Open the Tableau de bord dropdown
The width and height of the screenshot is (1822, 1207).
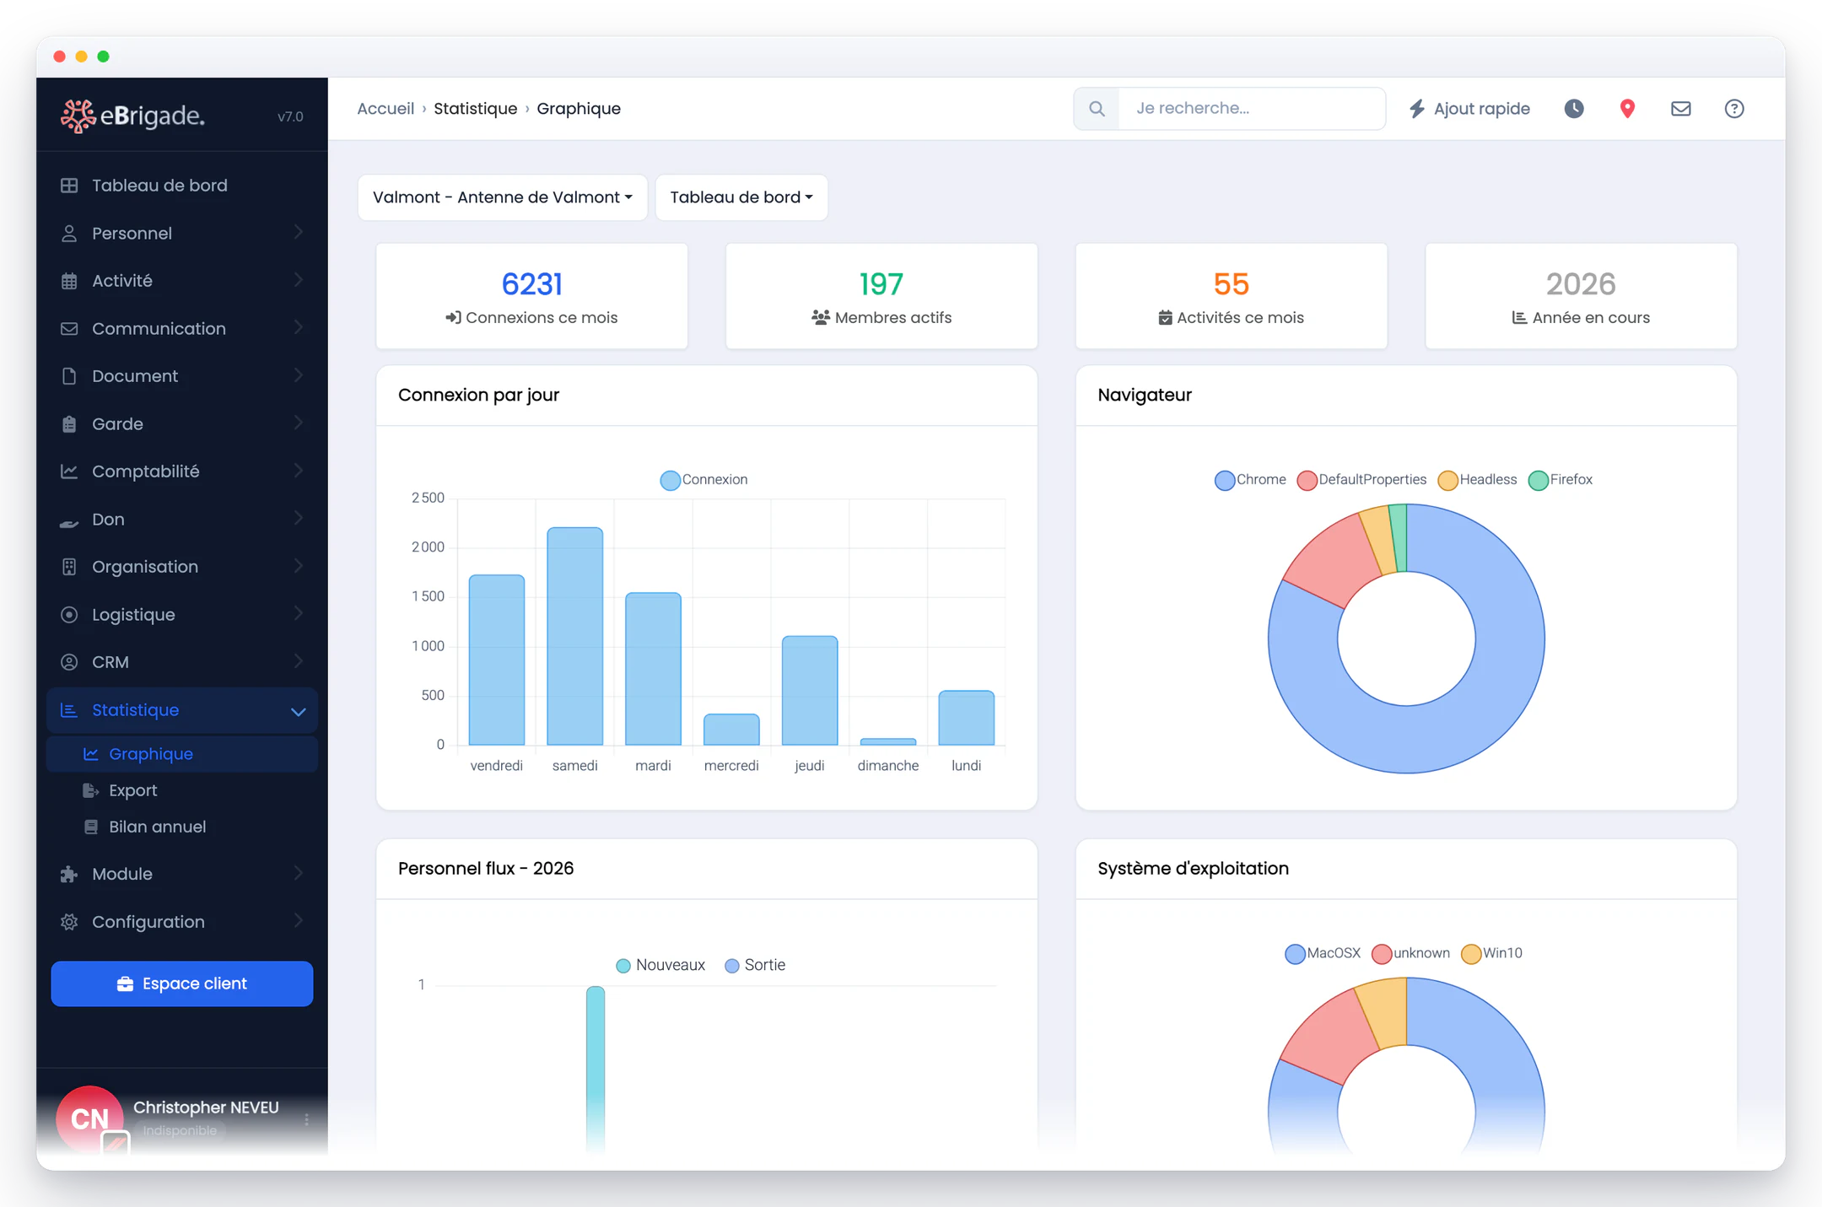pos(741,197)
